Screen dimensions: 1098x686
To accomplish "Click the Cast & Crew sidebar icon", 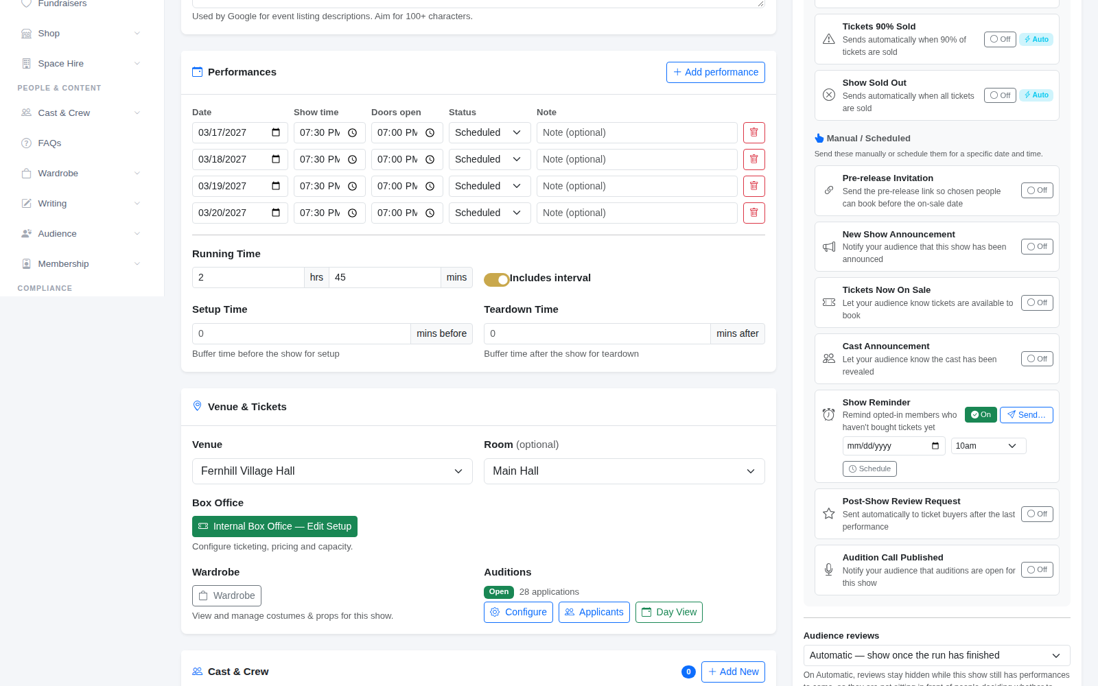I will (26, 113).
